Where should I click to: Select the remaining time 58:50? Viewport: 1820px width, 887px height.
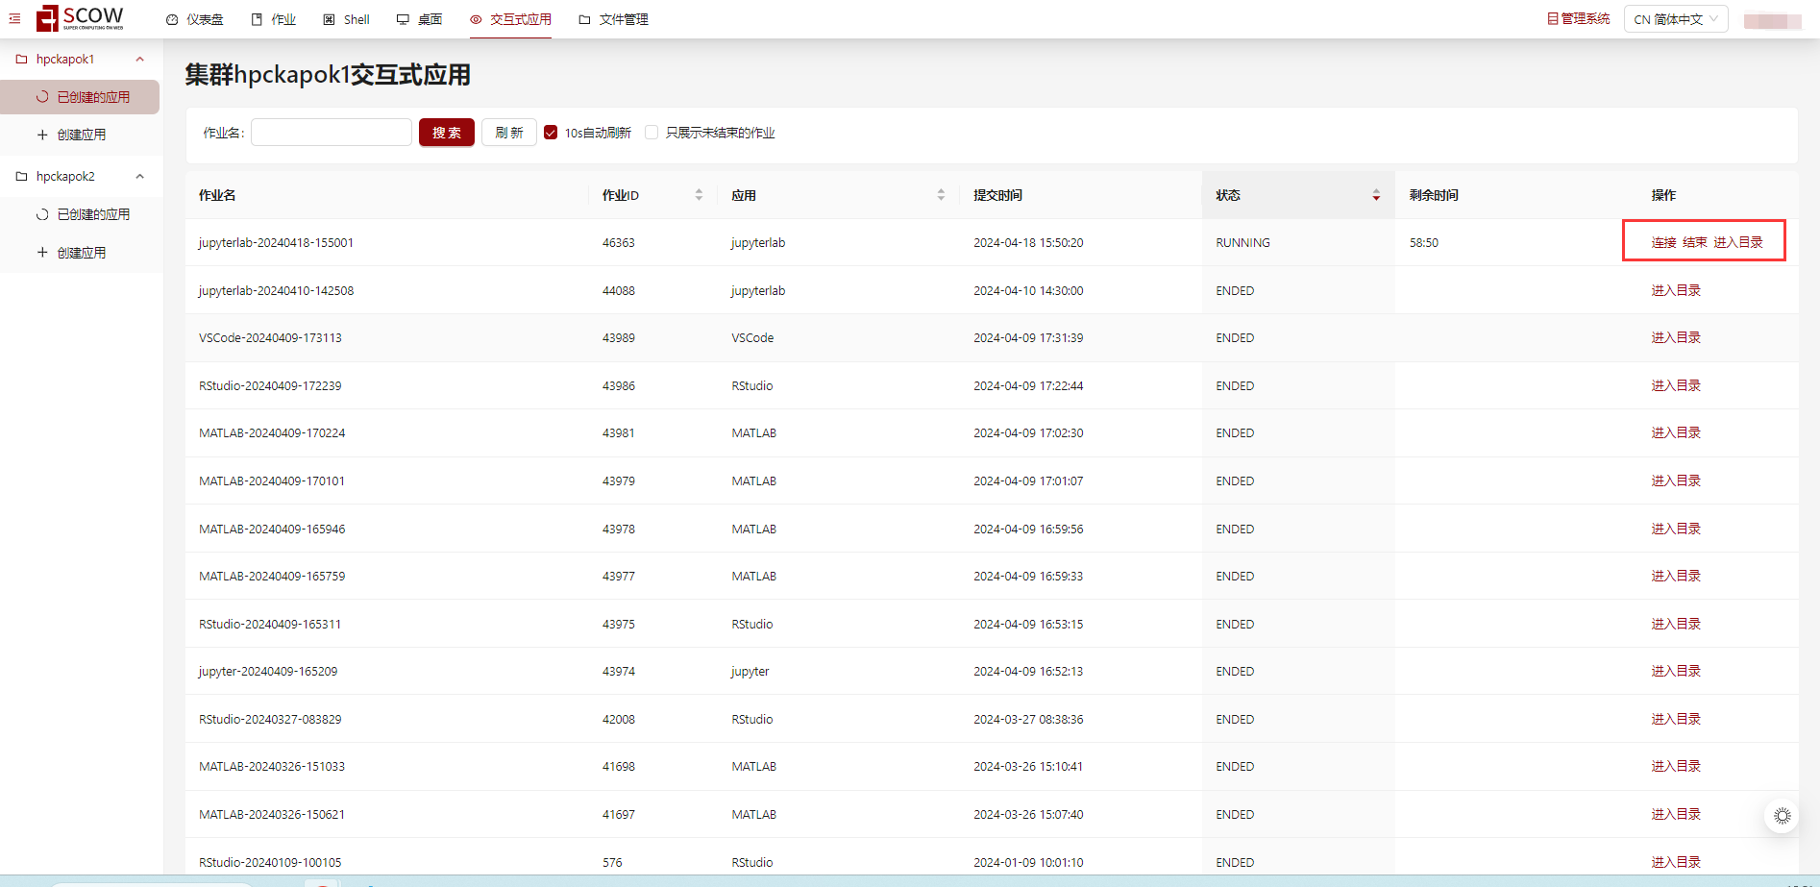1424,243
